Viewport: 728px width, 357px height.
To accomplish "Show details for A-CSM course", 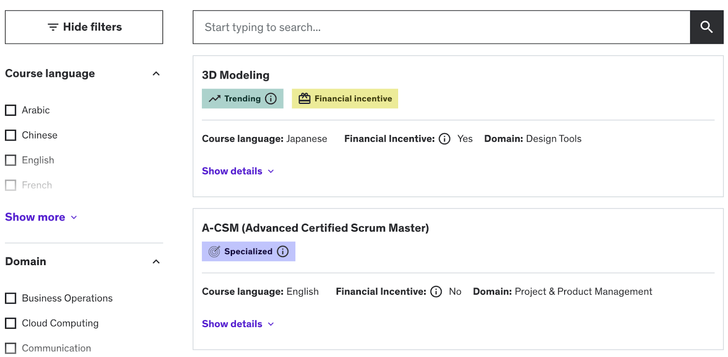I will pos(238,324).
